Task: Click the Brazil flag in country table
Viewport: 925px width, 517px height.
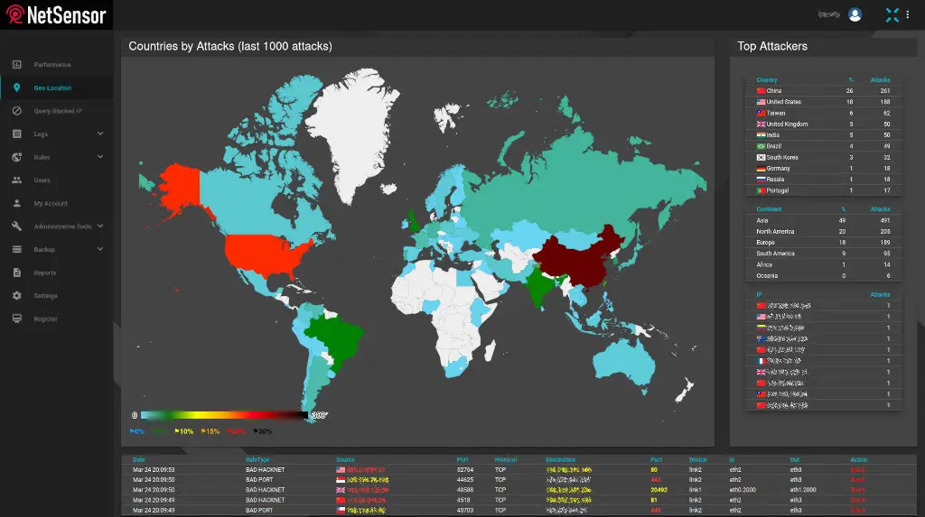Action: (x=761, y=146)
